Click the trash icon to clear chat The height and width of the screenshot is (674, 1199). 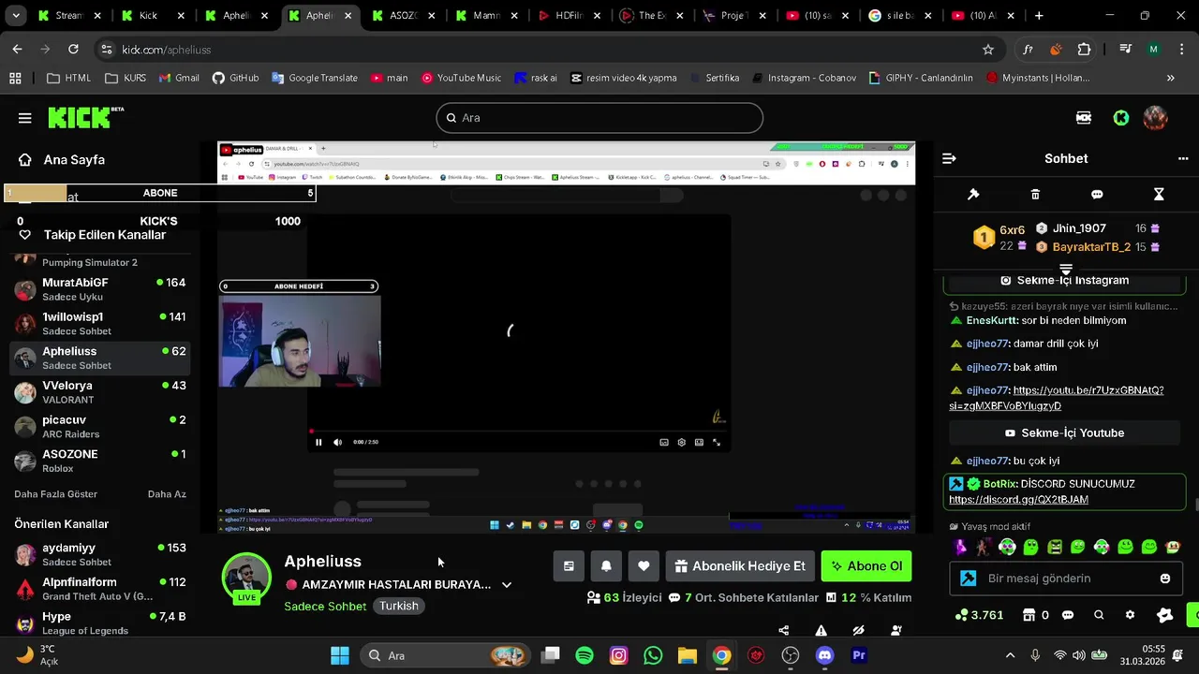tap(1035, 194)
